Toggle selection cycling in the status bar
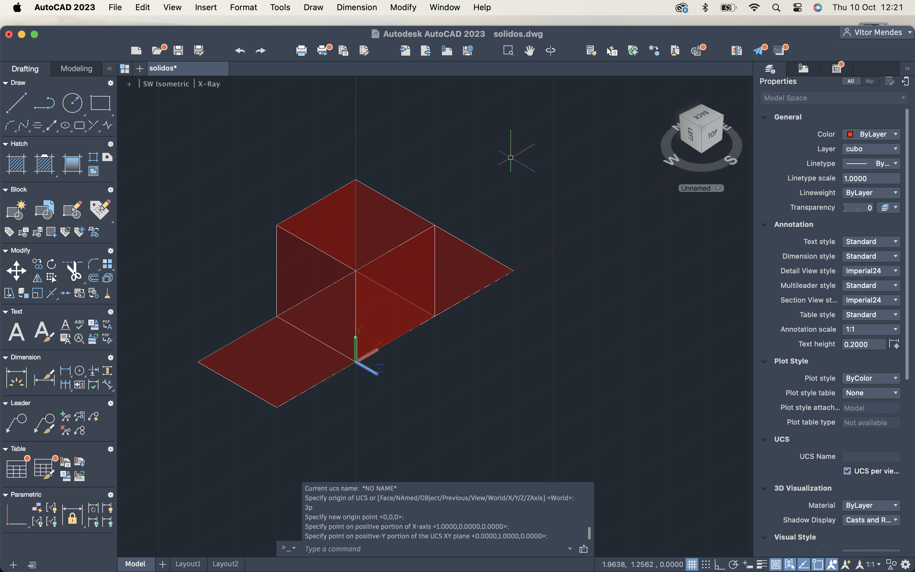 [x=790, y=564]
